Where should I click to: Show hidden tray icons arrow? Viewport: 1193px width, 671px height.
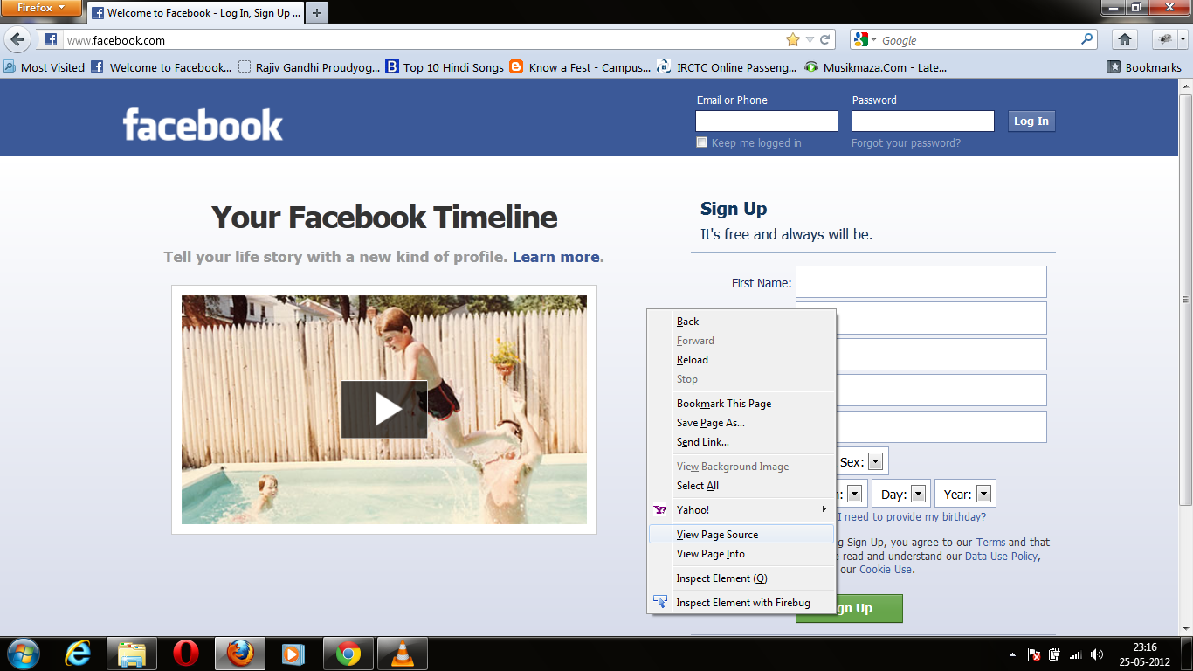1012,654
